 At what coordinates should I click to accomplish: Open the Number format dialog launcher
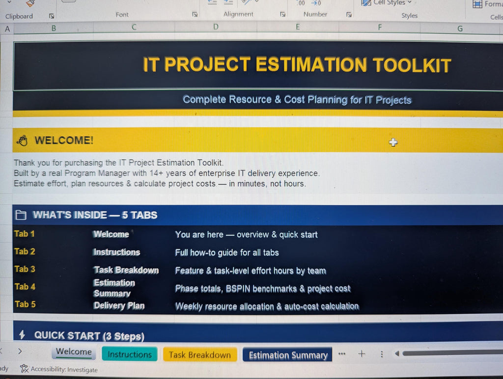349,14
